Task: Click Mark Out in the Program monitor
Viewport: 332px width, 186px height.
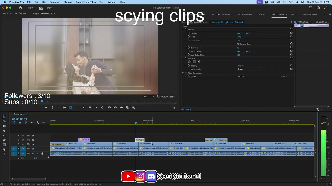Action: 58,108
